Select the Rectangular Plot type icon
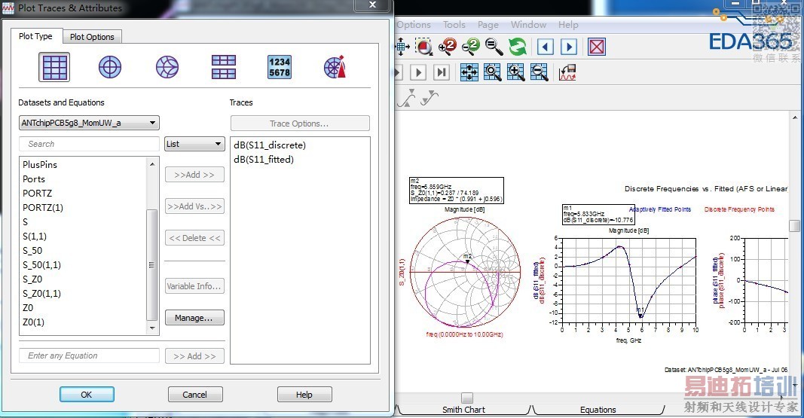804x418 pixels. (54, 67)
